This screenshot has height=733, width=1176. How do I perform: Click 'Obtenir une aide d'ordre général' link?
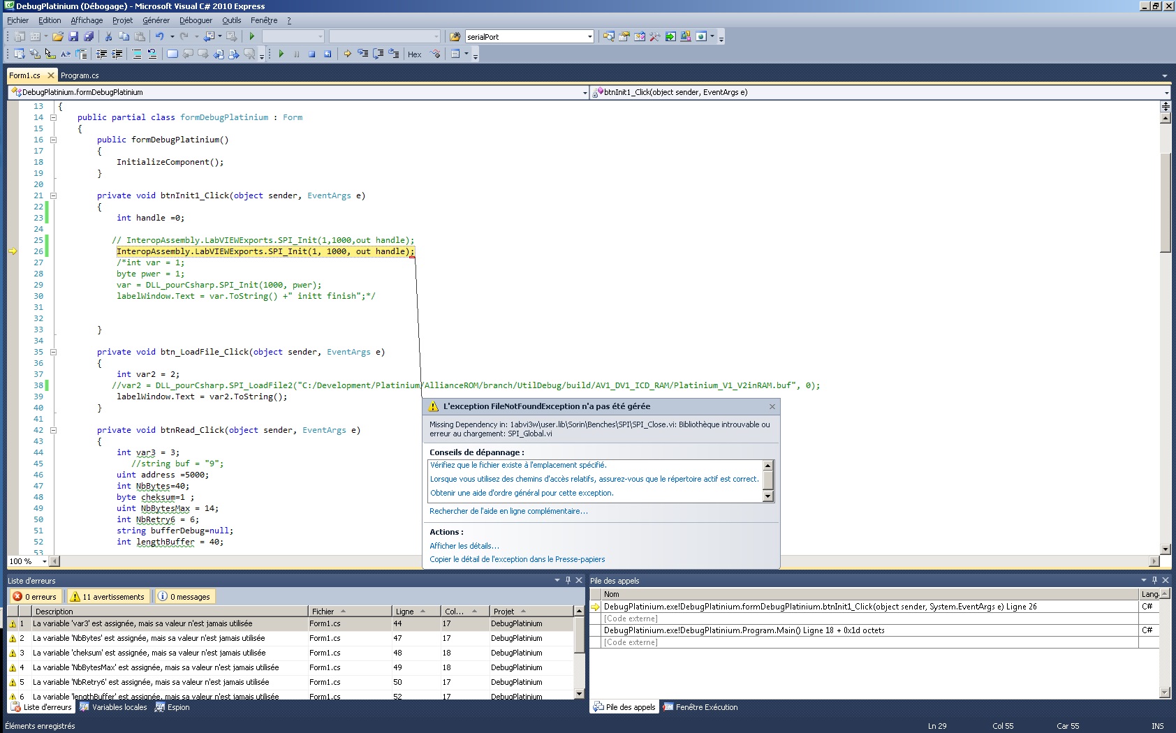[522, 493]
